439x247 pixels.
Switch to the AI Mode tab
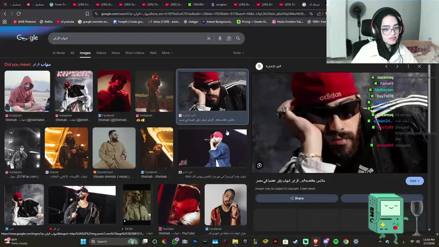coord(59,53)
